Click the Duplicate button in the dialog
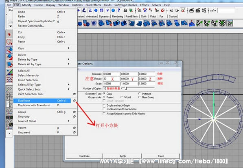This screenshot has width=243, height=168. [x=85, y=156]
